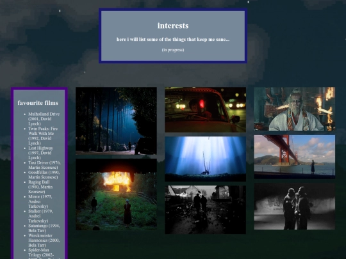The image size is (346, 259).
Task: Open the white-bearded old man thumbnail
Action: 294,109
